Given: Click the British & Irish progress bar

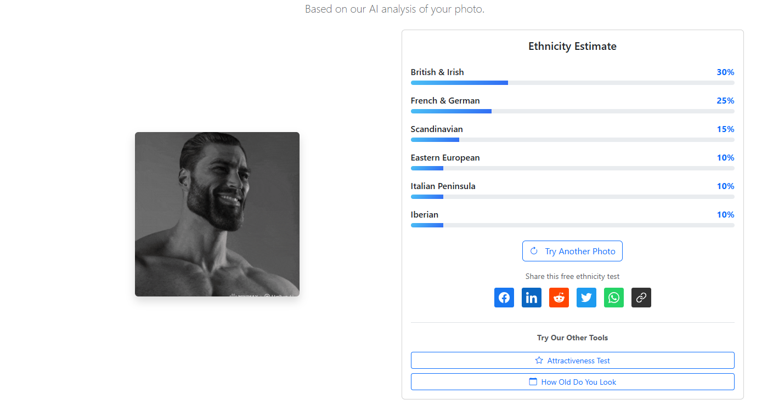Looking at the screenshot, I should [x=572, y=83].
